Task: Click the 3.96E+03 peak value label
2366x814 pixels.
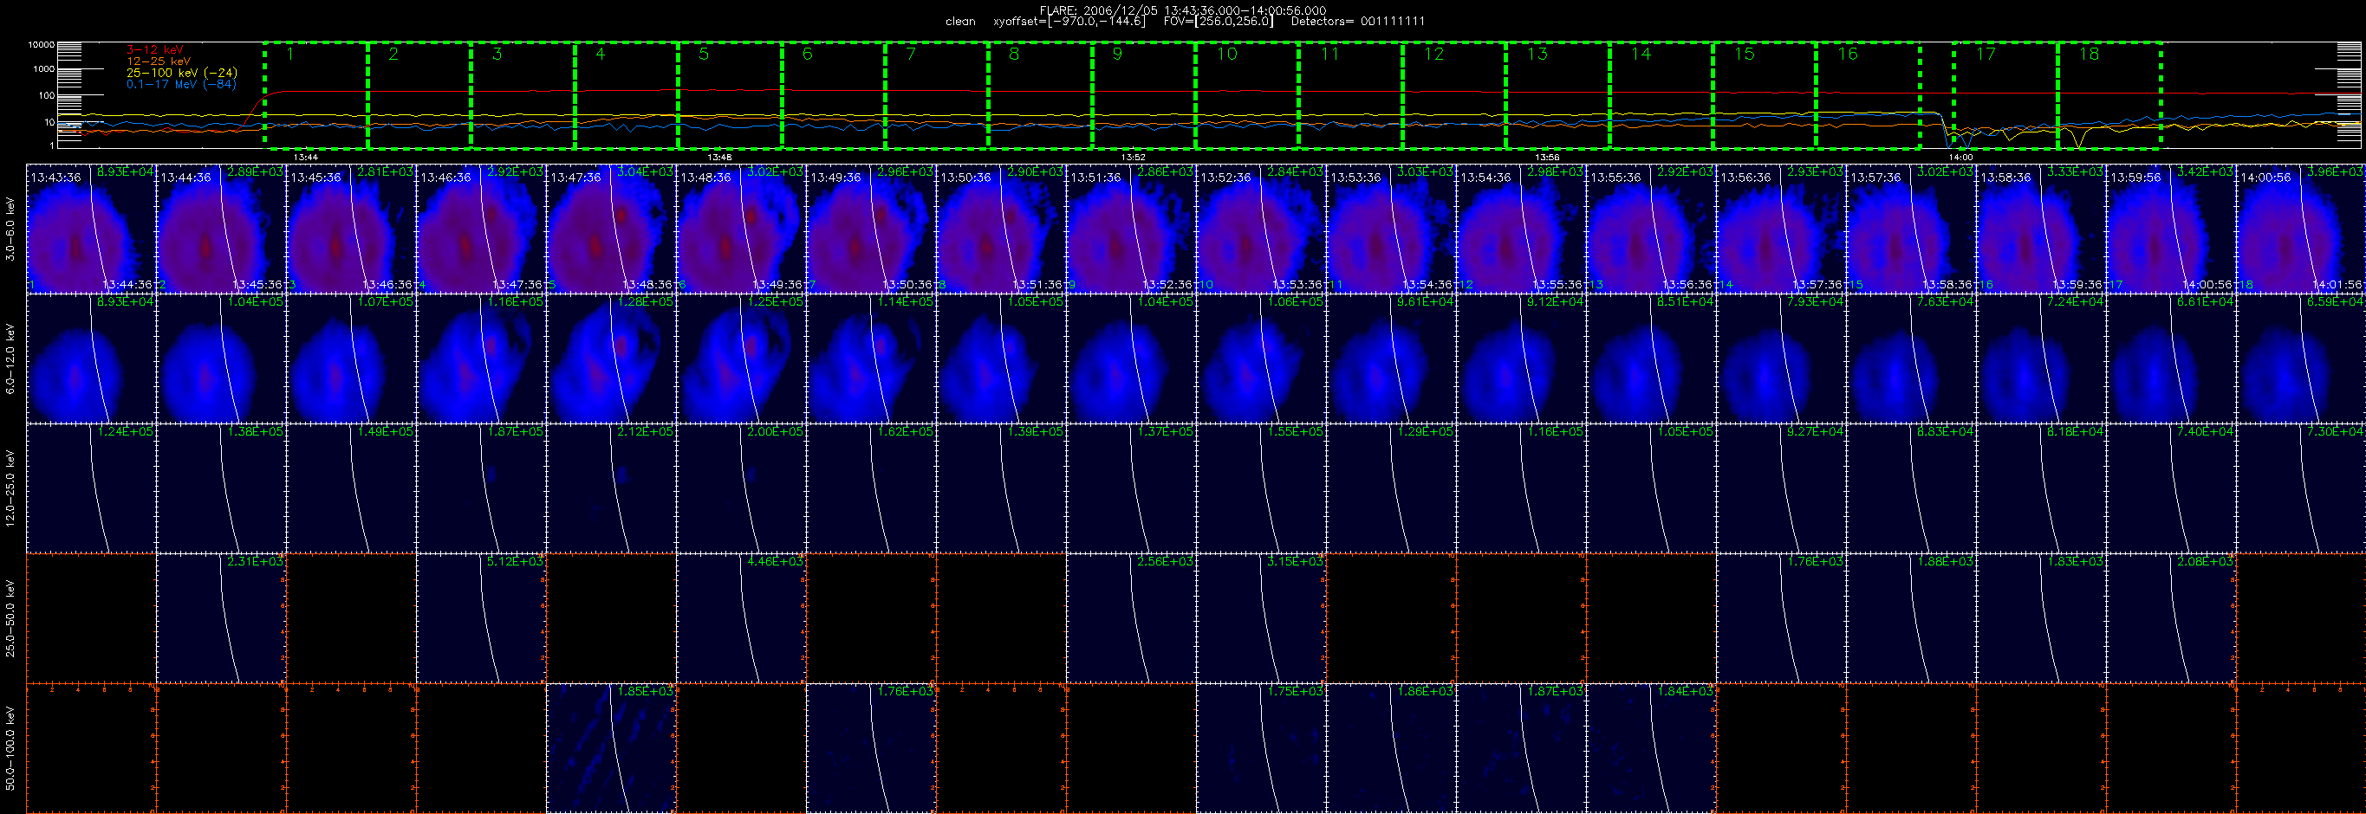Action: (2337, 171)
